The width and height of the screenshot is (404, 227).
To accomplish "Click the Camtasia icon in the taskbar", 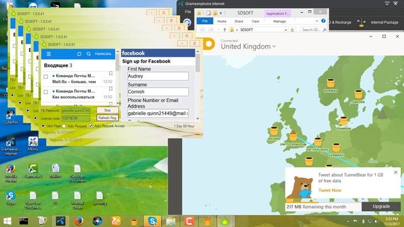I will point(189,221).
